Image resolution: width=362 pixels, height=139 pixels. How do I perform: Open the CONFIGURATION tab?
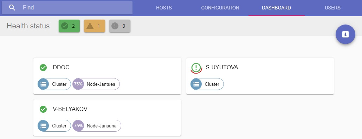(220, 8)
